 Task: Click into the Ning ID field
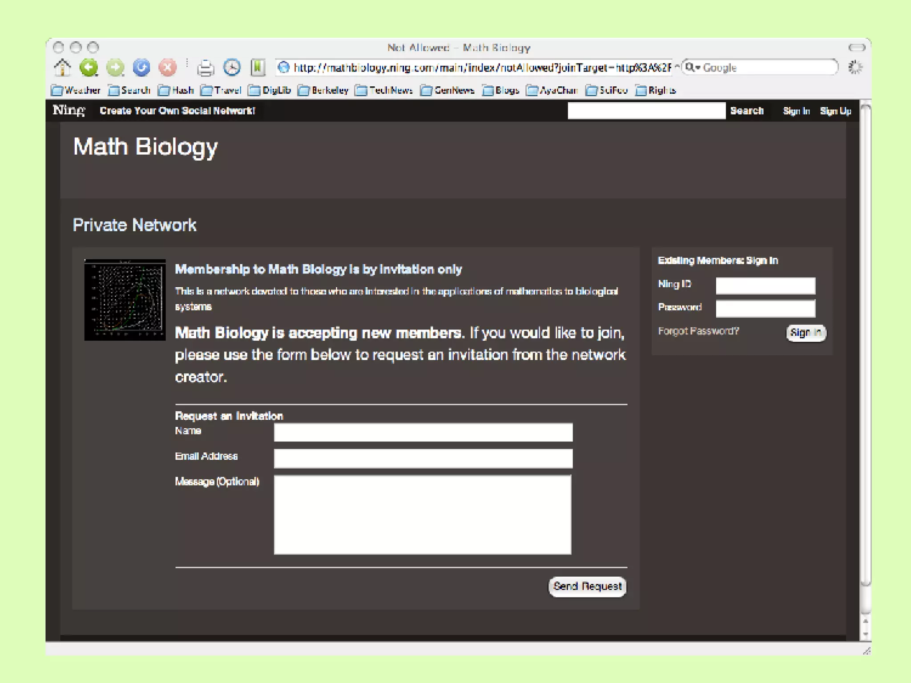tap(765, 285)
